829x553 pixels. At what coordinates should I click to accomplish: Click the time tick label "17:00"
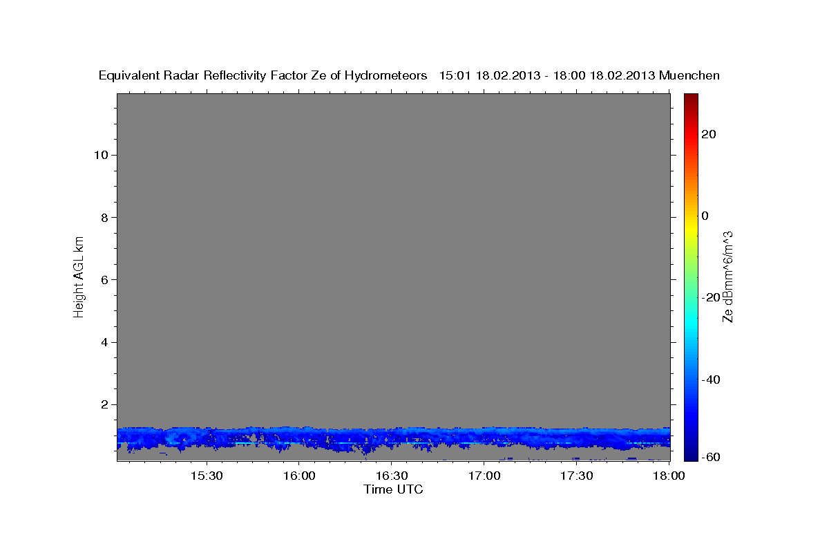(x=485, y=476)
